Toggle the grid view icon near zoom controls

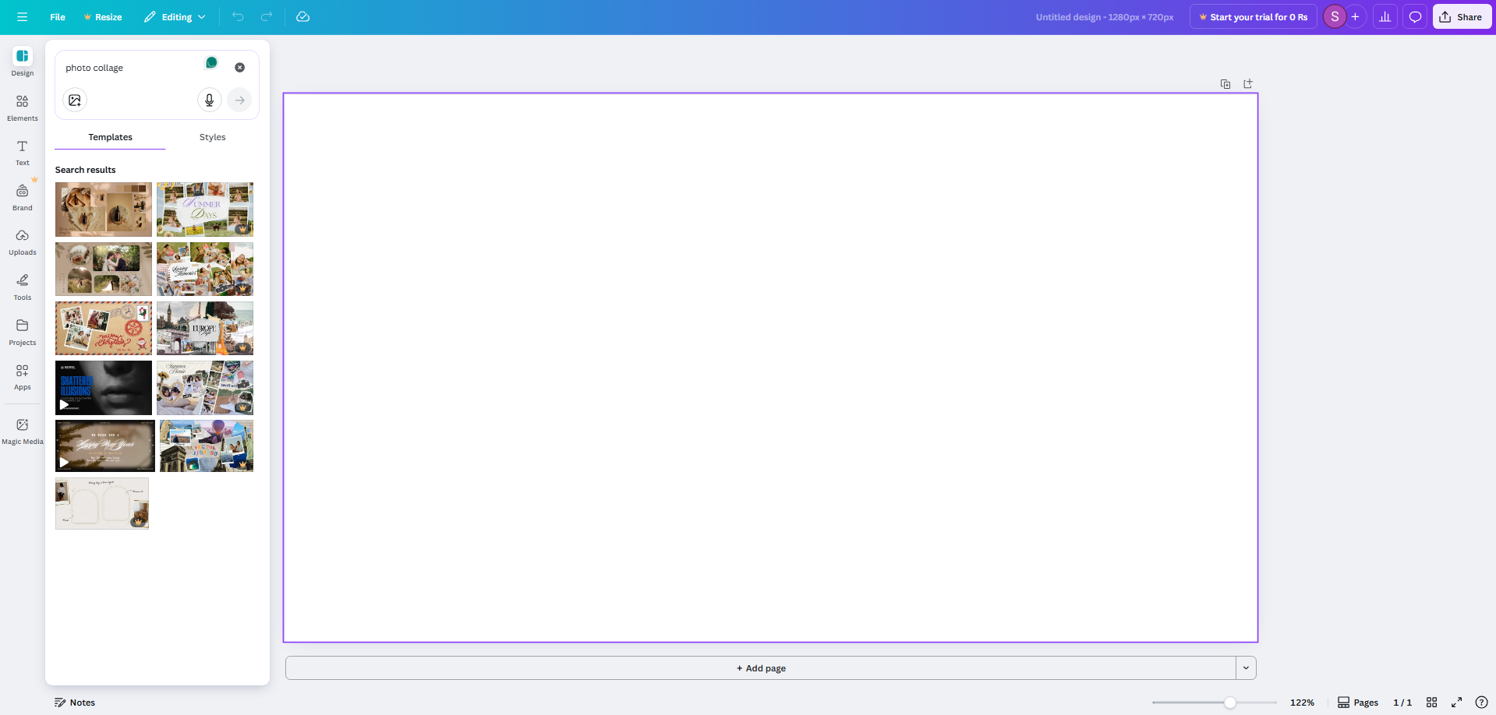[1431, 703]
